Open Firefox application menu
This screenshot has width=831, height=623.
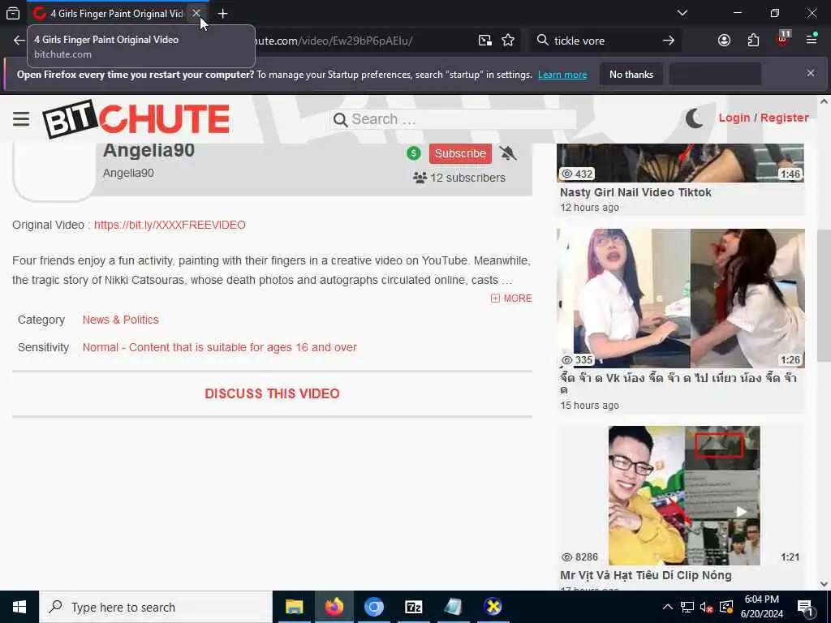[x=812, y=39]
